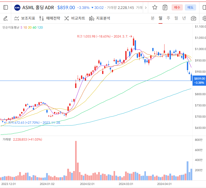Open 매매전략 trading strategy menu

(50, 18)
